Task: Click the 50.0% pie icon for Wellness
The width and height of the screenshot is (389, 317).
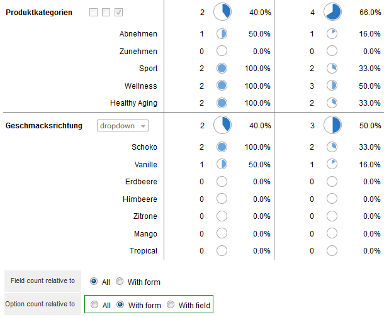Action: [x=332, y=86]
